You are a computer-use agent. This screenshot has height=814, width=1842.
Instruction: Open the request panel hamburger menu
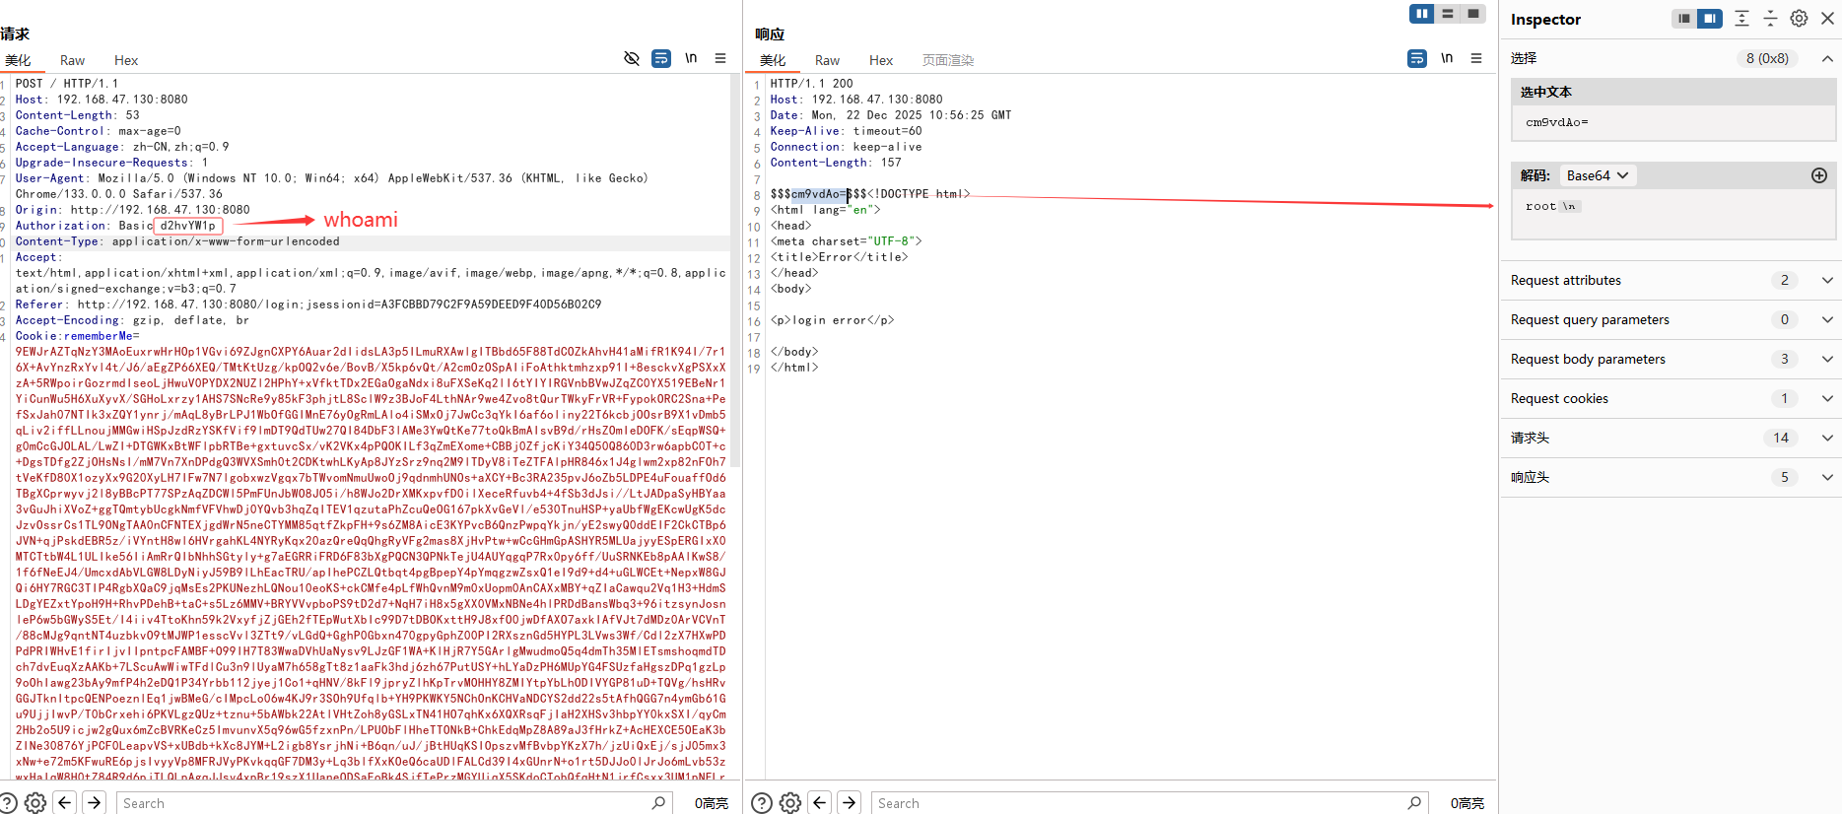(x=720, y=59)
